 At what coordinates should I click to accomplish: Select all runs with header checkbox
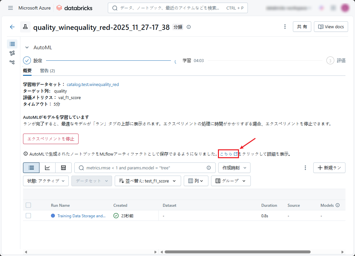(x=28, y=205)
